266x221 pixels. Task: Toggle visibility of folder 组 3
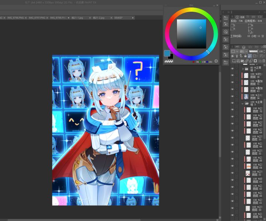click(232, 103)
